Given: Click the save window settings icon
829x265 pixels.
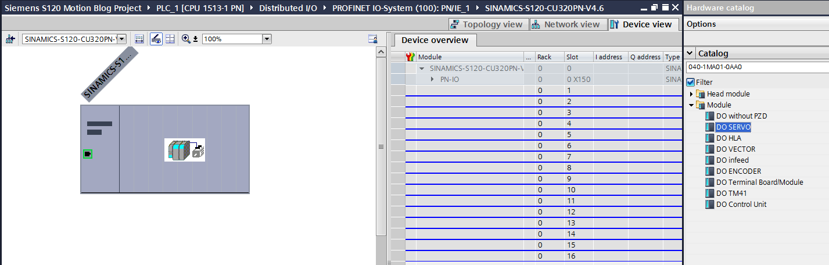Looking at the screenshot, I should (x=373, y=39).
